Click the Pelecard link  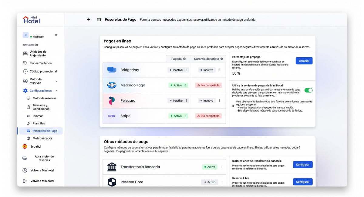click(128, 101)
